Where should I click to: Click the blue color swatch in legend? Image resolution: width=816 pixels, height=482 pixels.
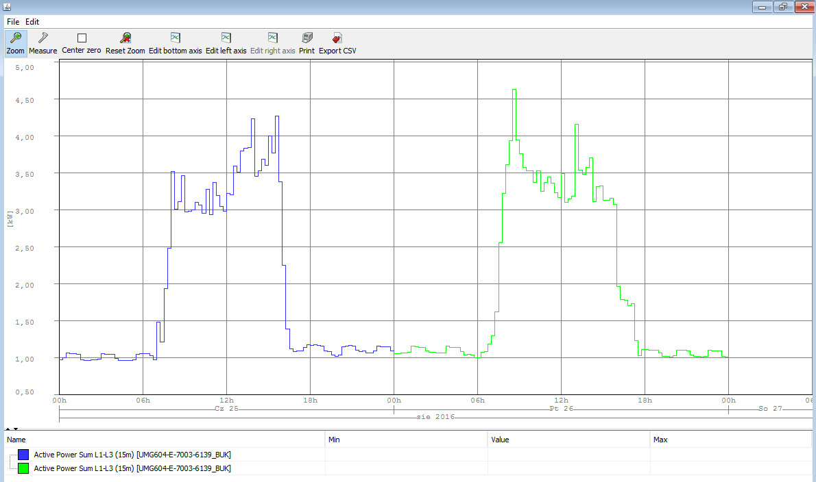[23, 455]
